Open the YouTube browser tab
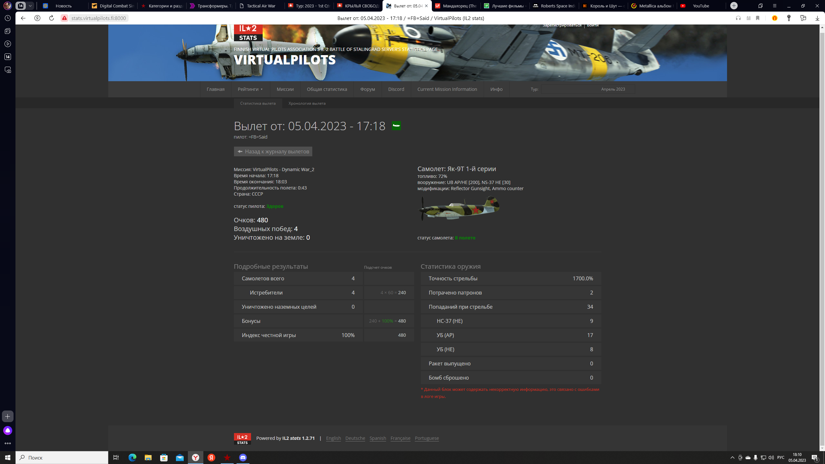Screen dimensions: 825x464 [701, 6]
